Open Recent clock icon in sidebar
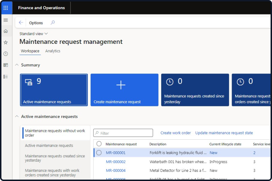 pyautogui.click(x=6, y=54)
